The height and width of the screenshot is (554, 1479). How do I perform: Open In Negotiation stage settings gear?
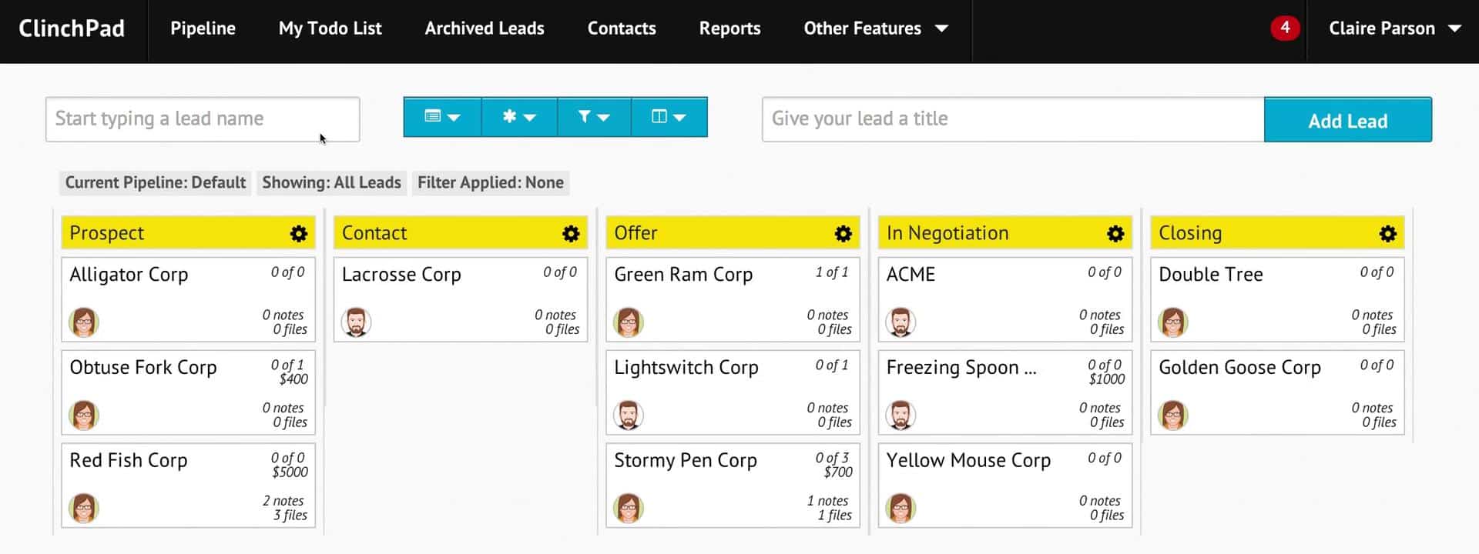pos(1115,234)
